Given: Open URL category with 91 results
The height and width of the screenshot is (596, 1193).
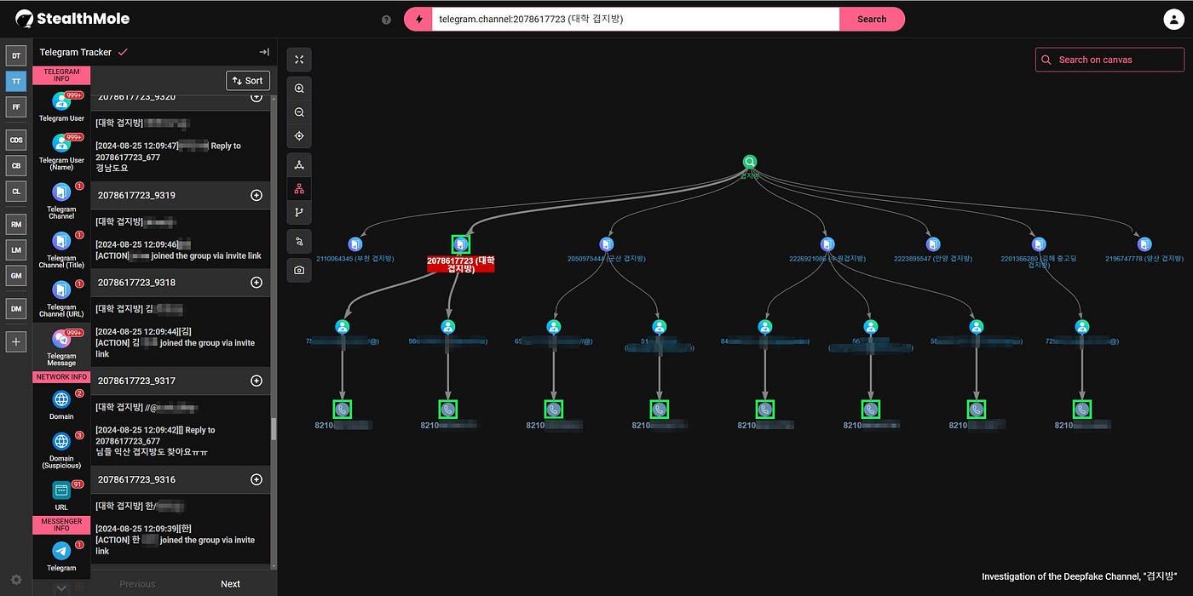Looking at the screenshot, I should [61, 496].
